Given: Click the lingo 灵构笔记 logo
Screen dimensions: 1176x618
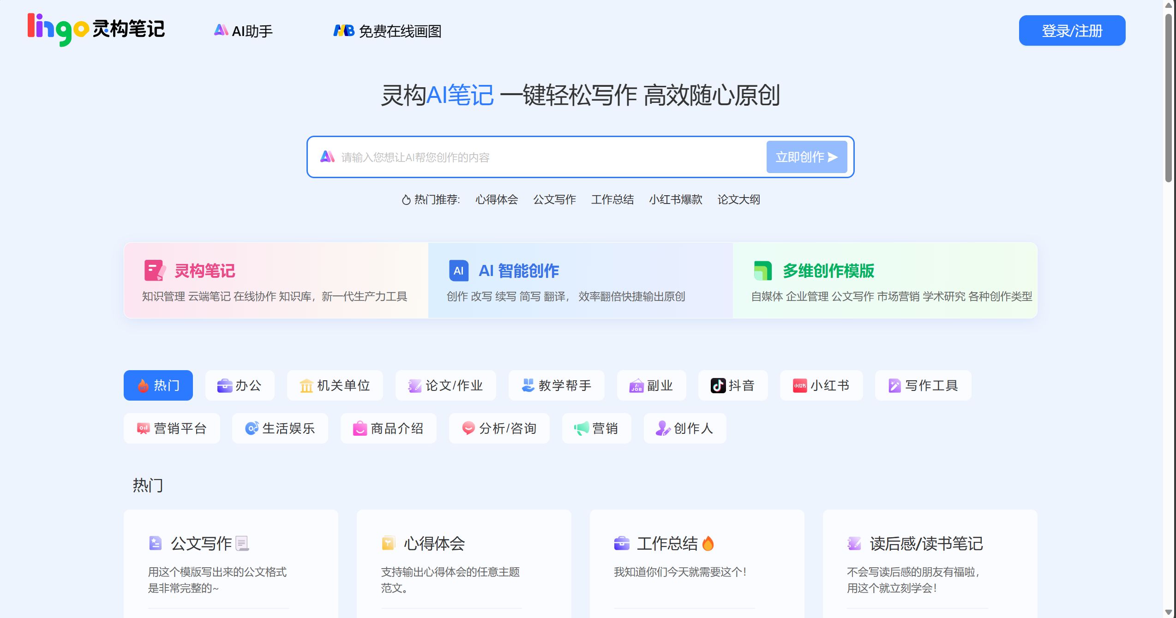Looking at the screenshot, I should tap(96, 30).
